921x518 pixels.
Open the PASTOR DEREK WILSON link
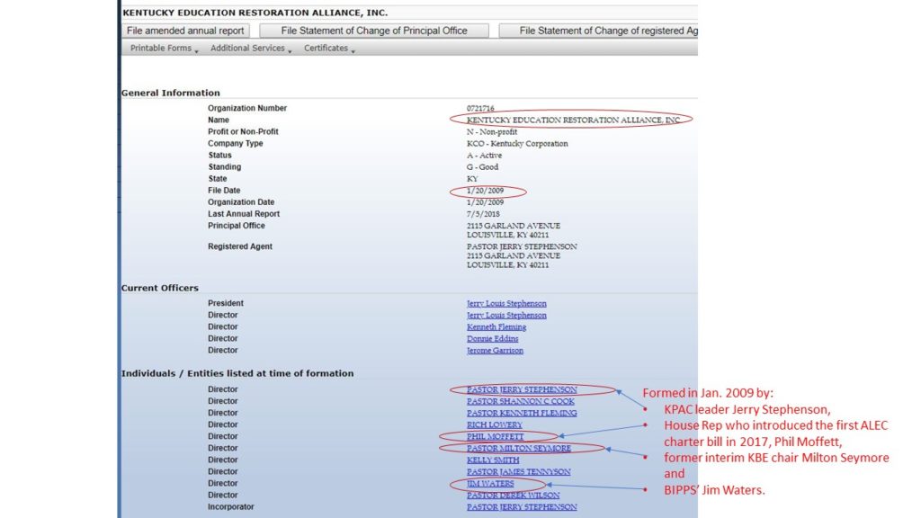[x=513, y=496]
